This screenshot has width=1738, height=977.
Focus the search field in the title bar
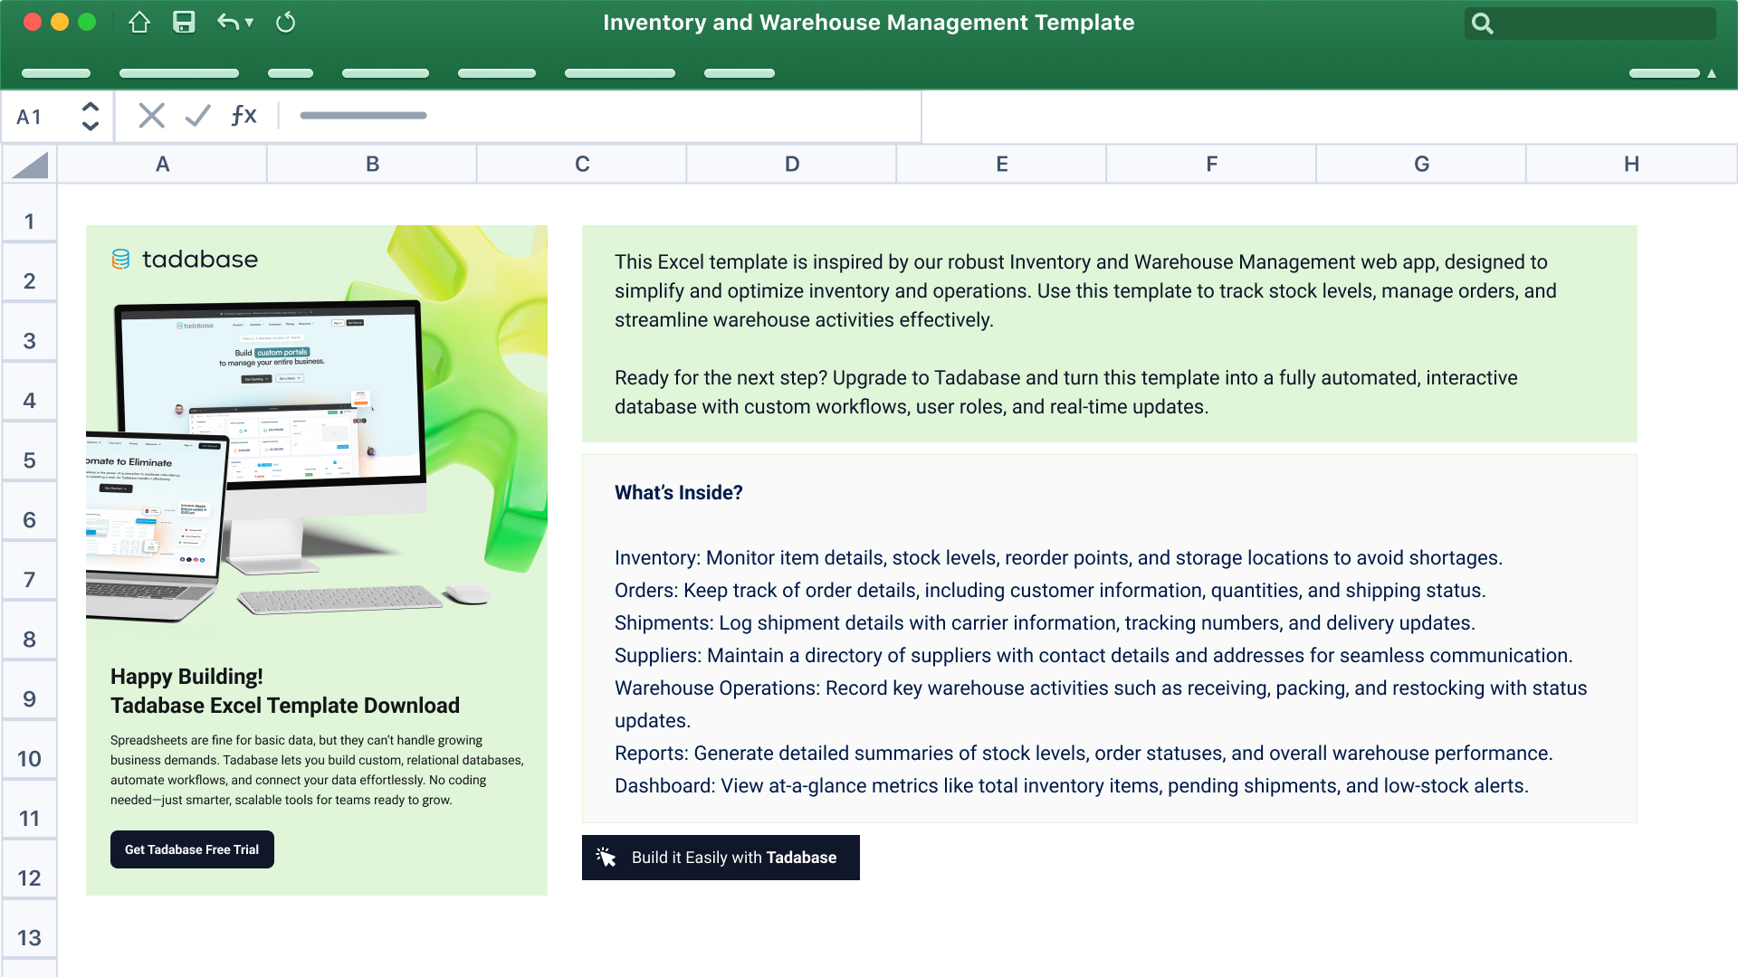[1590, 24]
